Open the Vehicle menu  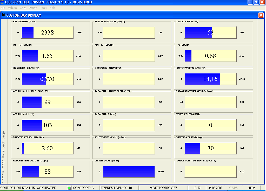(12, 8)
